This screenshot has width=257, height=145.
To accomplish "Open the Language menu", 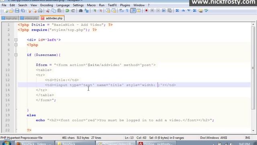I will coord(63,5).
